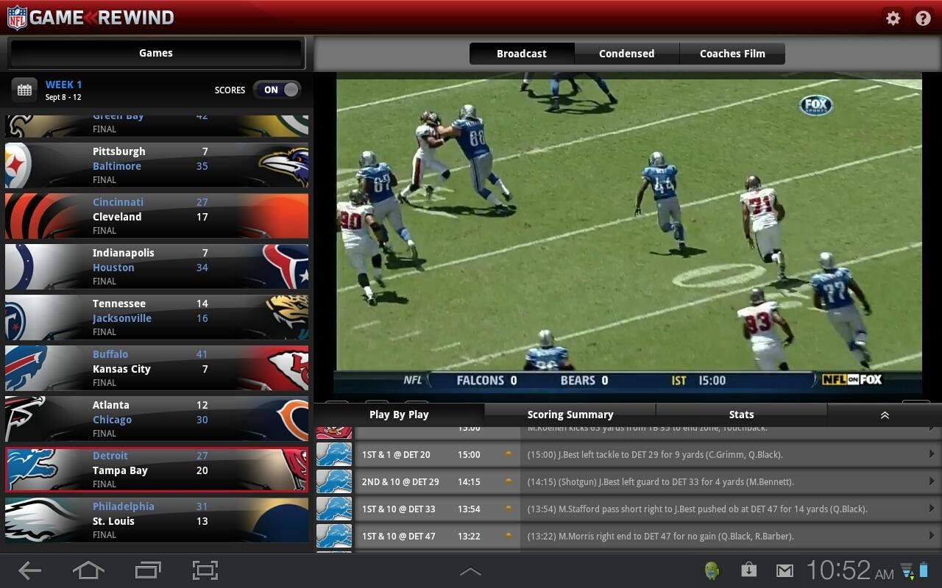Image resolution: width=942 pixels, height=588 pixels.
Task: Open the help question mark icon
Action: click(922, 18)
